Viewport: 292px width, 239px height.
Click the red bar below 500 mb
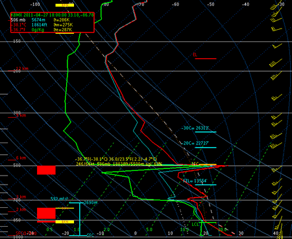(46, 170)
